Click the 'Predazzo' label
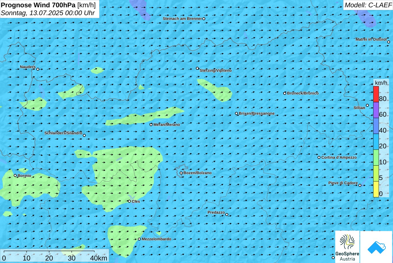Viewport: 393px width, 263px height. pyautogui.click(x=216, y=212)
